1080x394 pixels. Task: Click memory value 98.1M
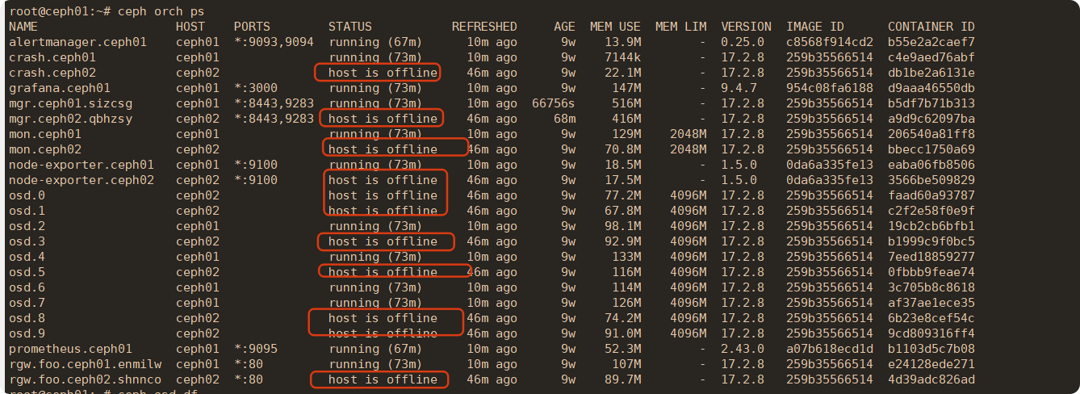(622, 226)
